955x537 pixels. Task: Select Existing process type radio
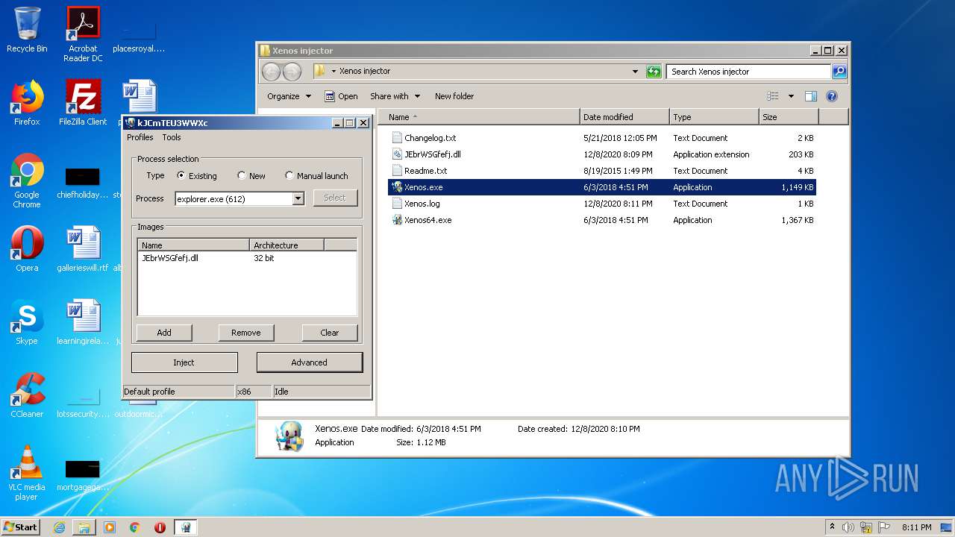[x=181, y=176]
